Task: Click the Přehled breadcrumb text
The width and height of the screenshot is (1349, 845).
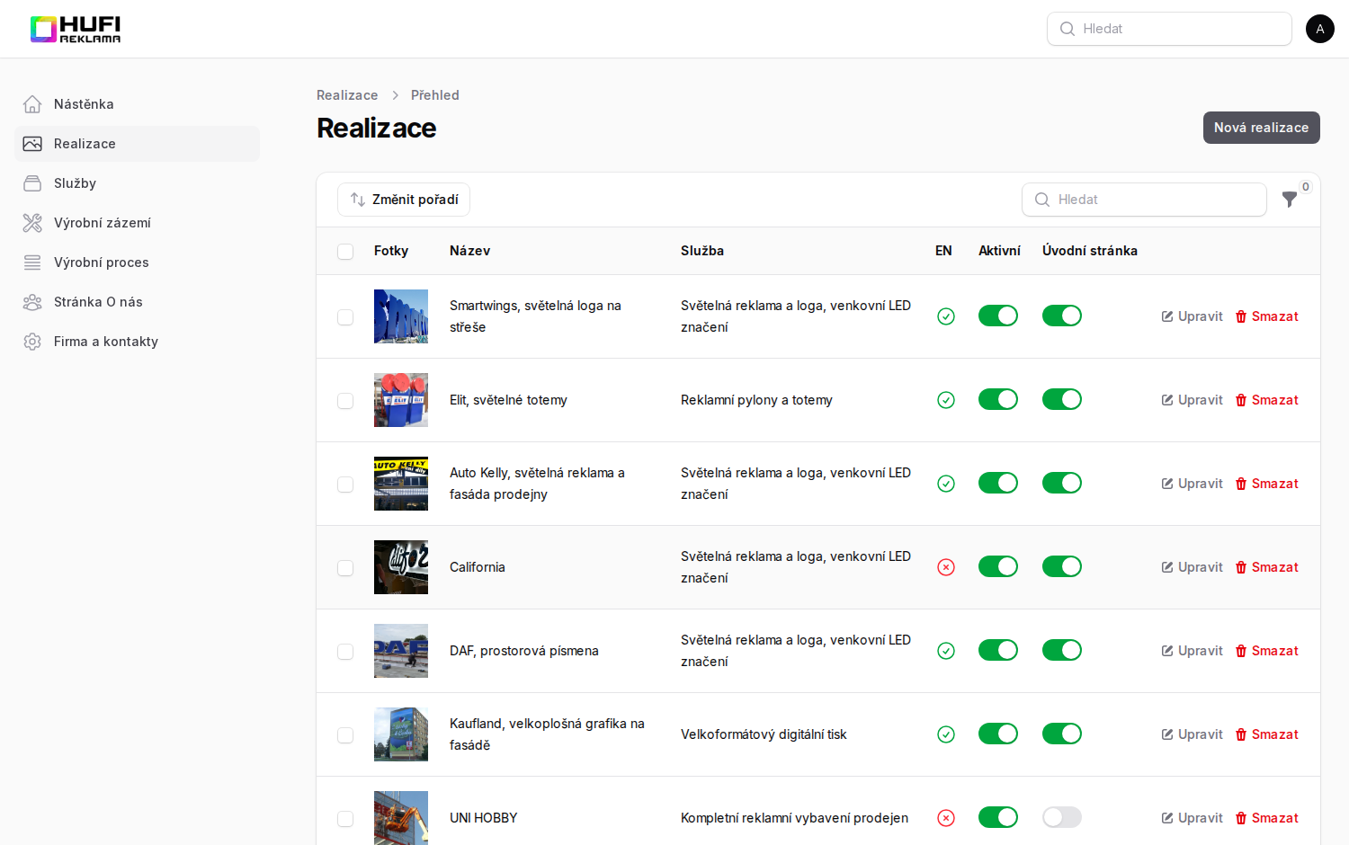Action: coord(435,95)
